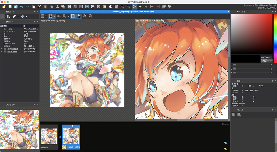Undo the last action
The width and height of the screenshot is (277, 152).
tap(22, 7)
